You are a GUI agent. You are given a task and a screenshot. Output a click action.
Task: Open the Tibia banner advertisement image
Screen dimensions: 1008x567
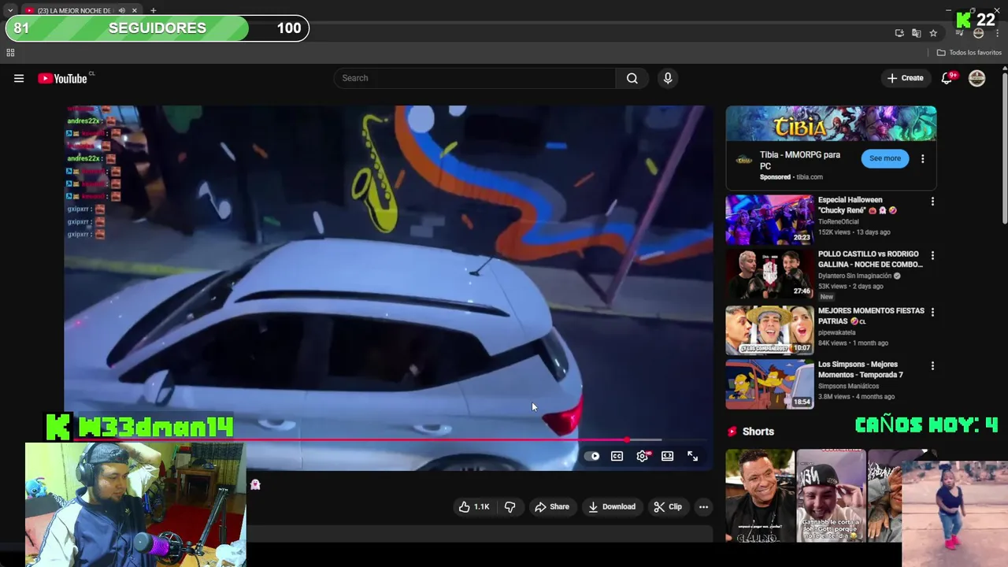pyautogui.click(x=831, y=124)
